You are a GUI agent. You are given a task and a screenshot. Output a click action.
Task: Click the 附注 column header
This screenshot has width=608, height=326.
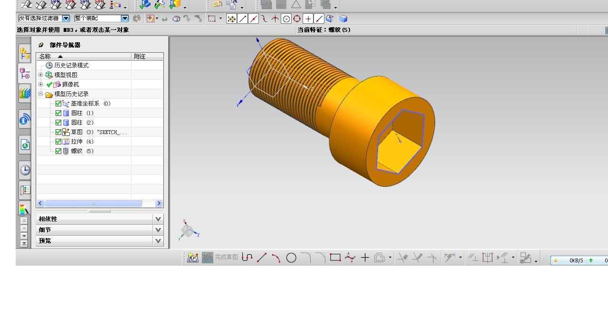click(147, 57)
